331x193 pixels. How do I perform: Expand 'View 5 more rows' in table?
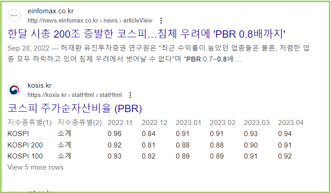tap(35, 167)
